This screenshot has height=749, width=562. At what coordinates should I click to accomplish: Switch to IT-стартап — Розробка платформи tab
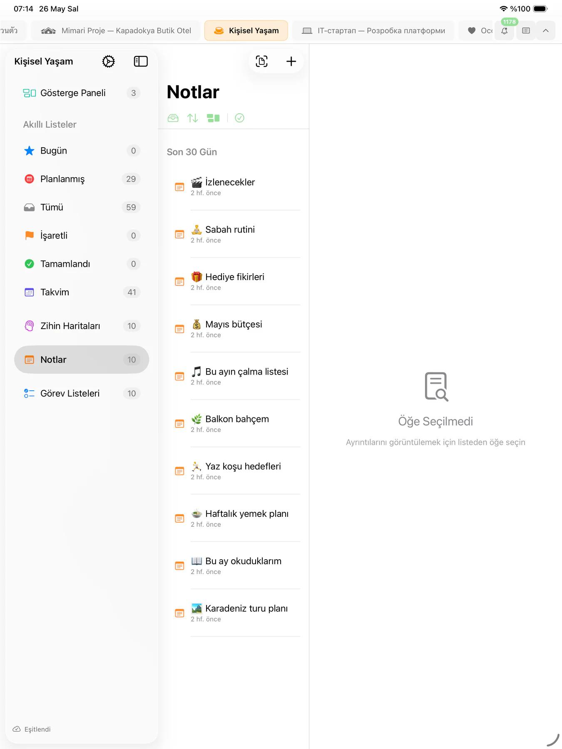click(x=373, y=30)
